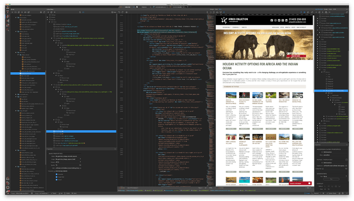Click the undo arrow in code editor toolbar
The height and width of the screenshot is (201, 354).
[x=119, y=12]
